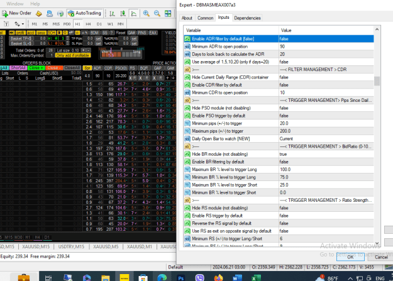Click the short/long sentiment gauge bar
The width and height of the screenshot is (393, 281).
121,54
